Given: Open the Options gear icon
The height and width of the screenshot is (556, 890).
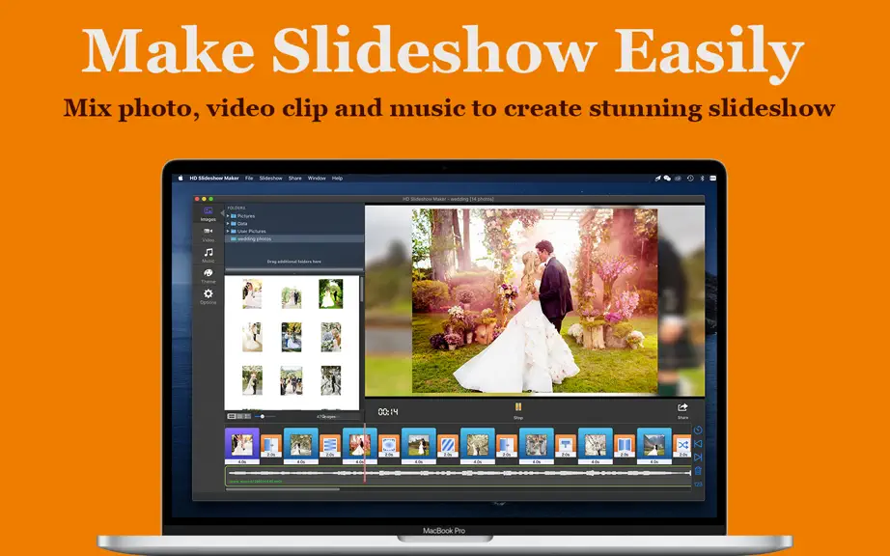Looking at the screenshot, I should pos(209,296).
